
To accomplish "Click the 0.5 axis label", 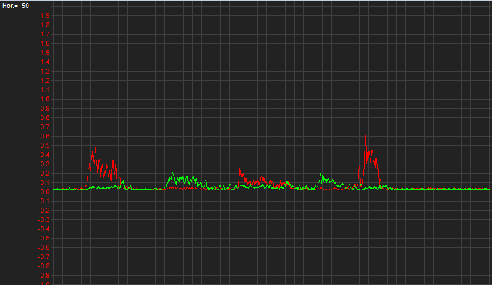I will 46,145.
